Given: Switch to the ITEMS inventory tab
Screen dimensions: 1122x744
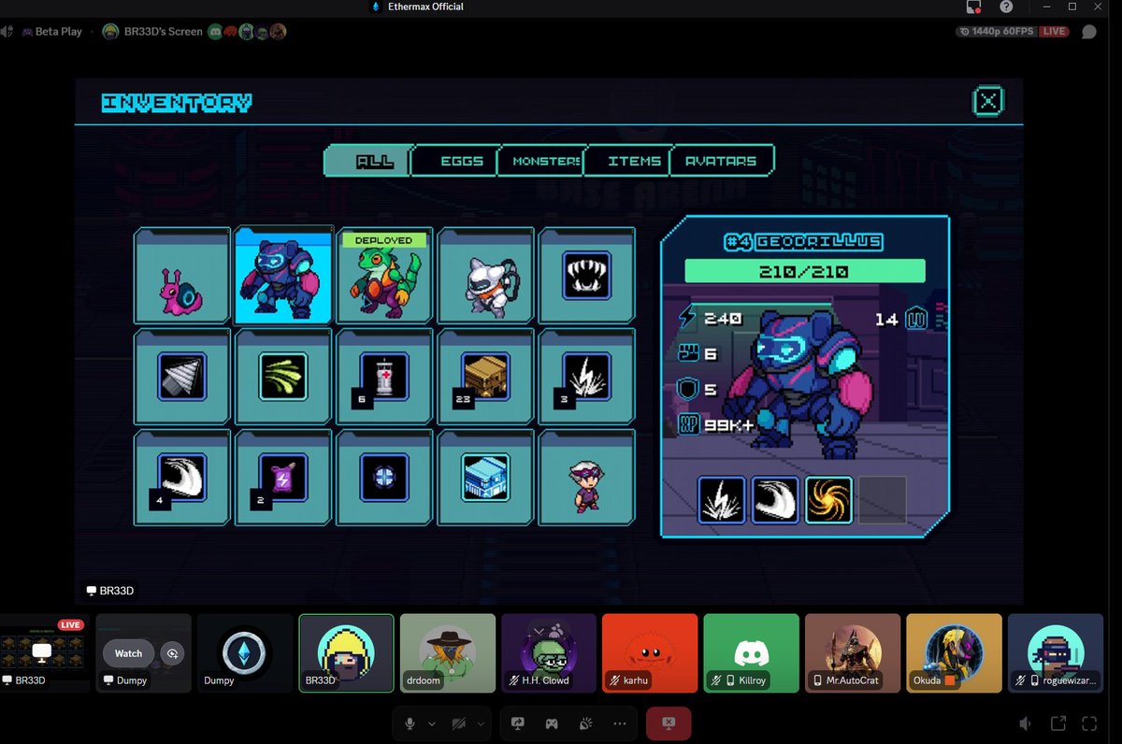Looking at the screenshot, I should (629, 161).
